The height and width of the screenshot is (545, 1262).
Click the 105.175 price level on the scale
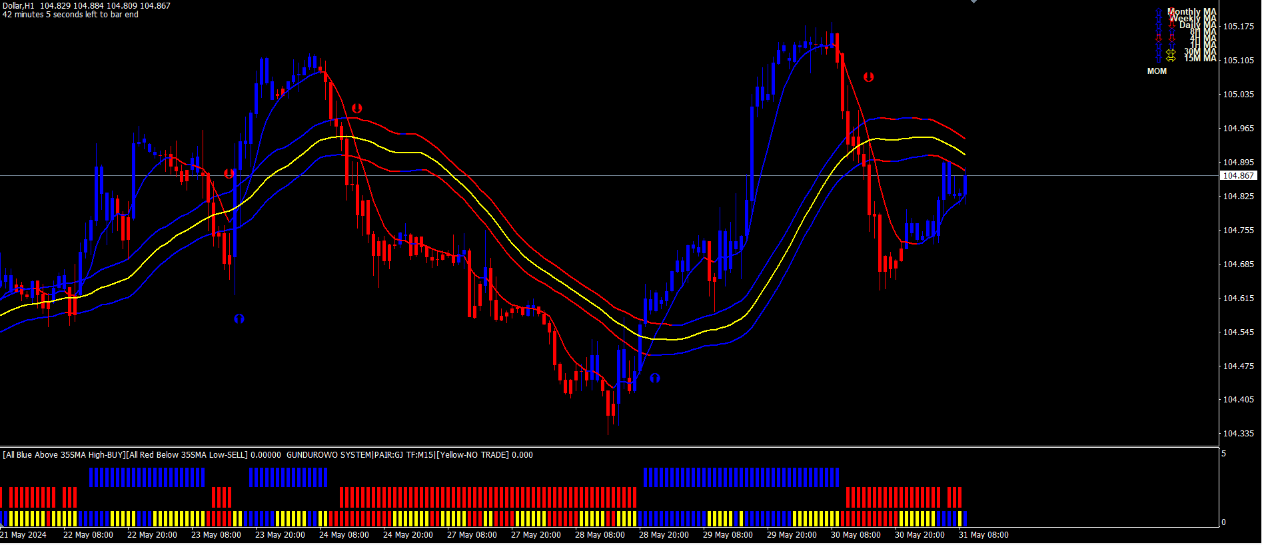1238,27
